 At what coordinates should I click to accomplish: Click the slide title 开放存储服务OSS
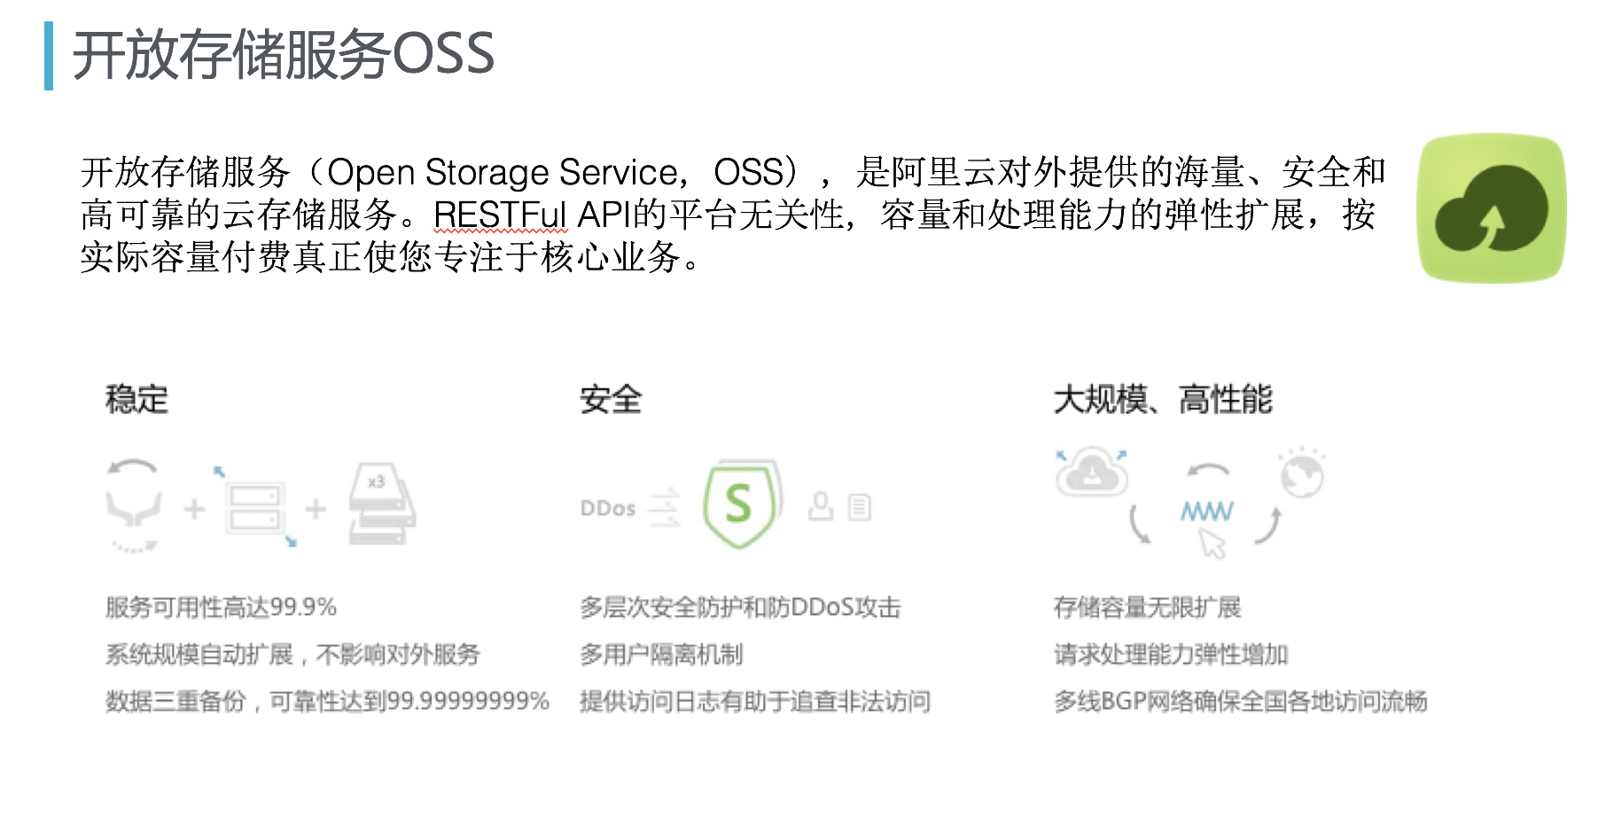click(x=283, y=55)
